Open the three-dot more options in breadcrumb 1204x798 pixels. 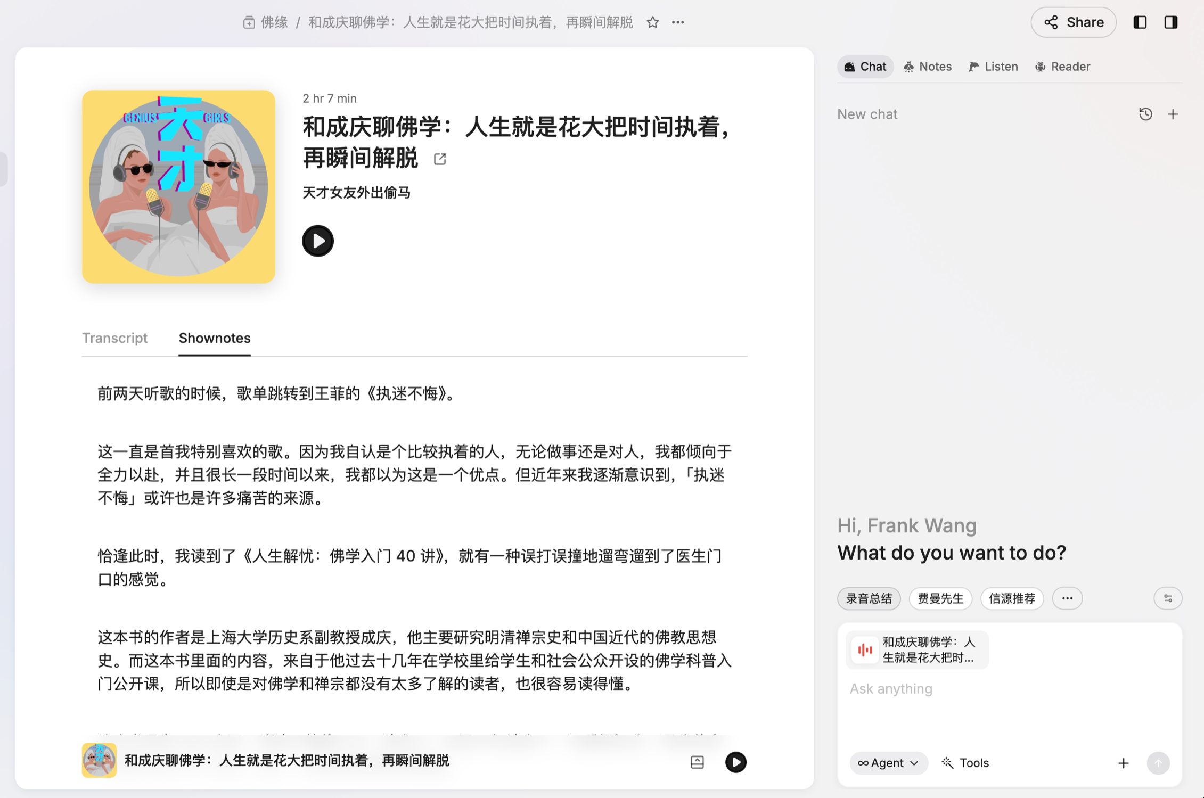(x=677, y=22)
